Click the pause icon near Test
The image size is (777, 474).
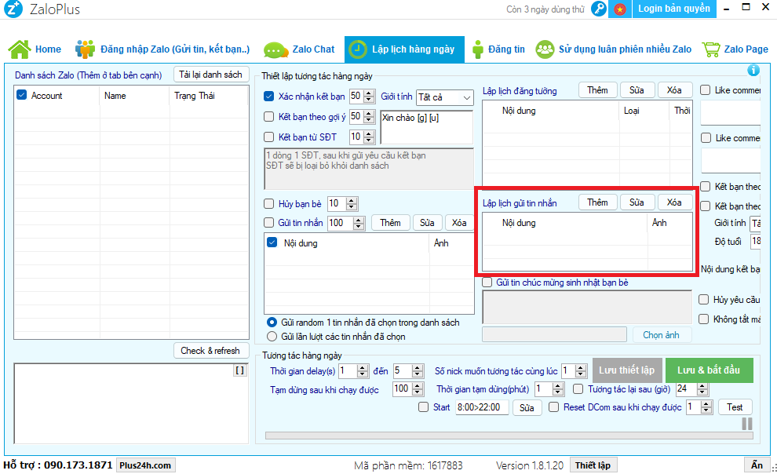(x=746, y=424)
